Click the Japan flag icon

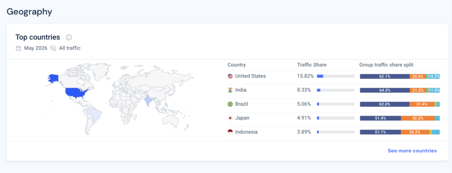point(230,118)
